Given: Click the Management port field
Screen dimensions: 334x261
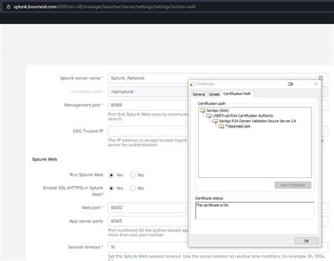Looking at the screenshot, I should pyautogui.click(x=218, y=105).
